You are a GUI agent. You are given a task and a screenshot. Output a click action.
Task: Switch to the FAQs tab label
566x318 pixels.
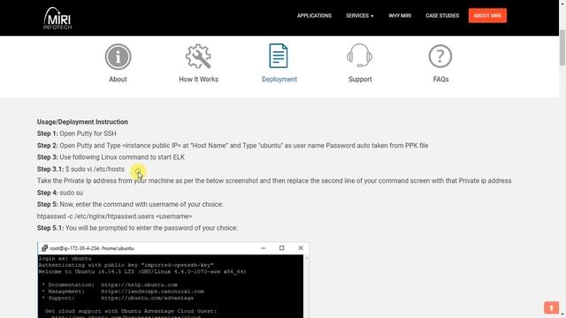[x=440, y=79]
